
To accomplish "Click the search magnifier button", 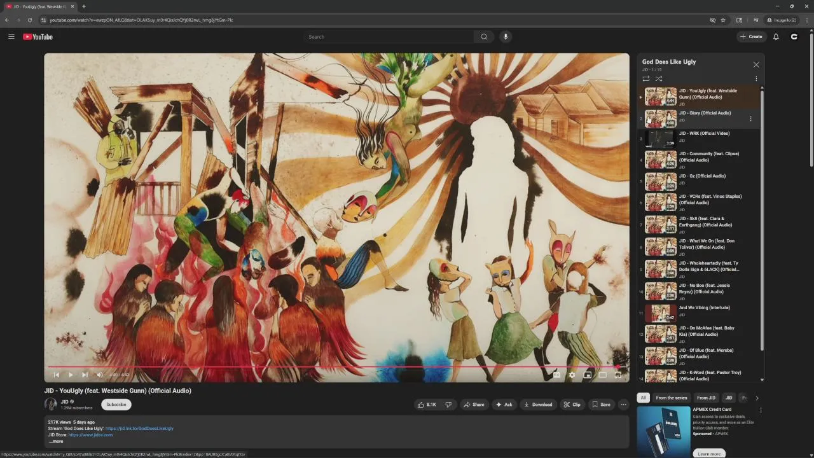I will click(484, 37).
